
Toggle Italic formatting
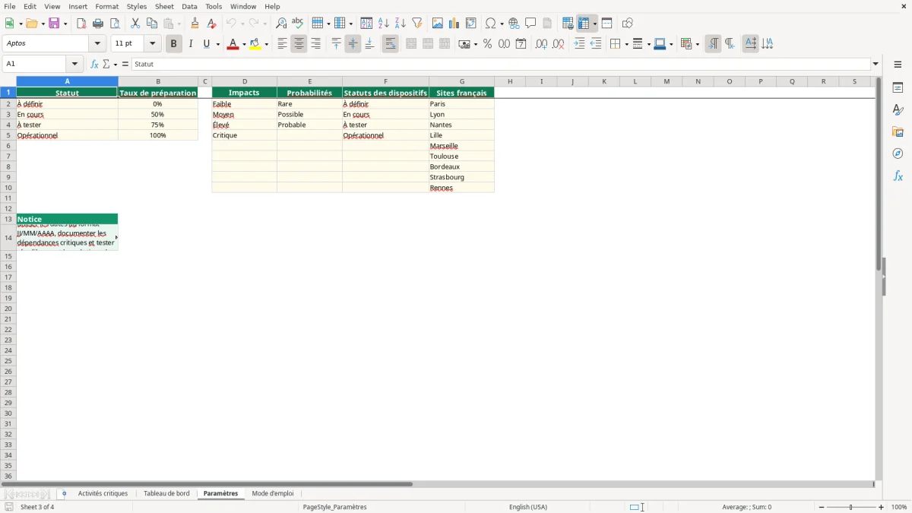[191, 44]
